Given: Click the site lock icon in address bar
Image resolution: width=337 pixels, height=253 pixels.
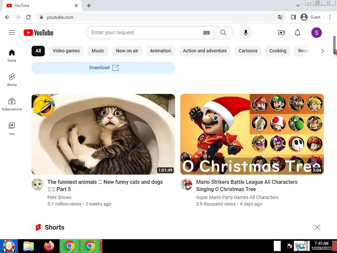Looking at the screenshot, I should click(41, 17).
